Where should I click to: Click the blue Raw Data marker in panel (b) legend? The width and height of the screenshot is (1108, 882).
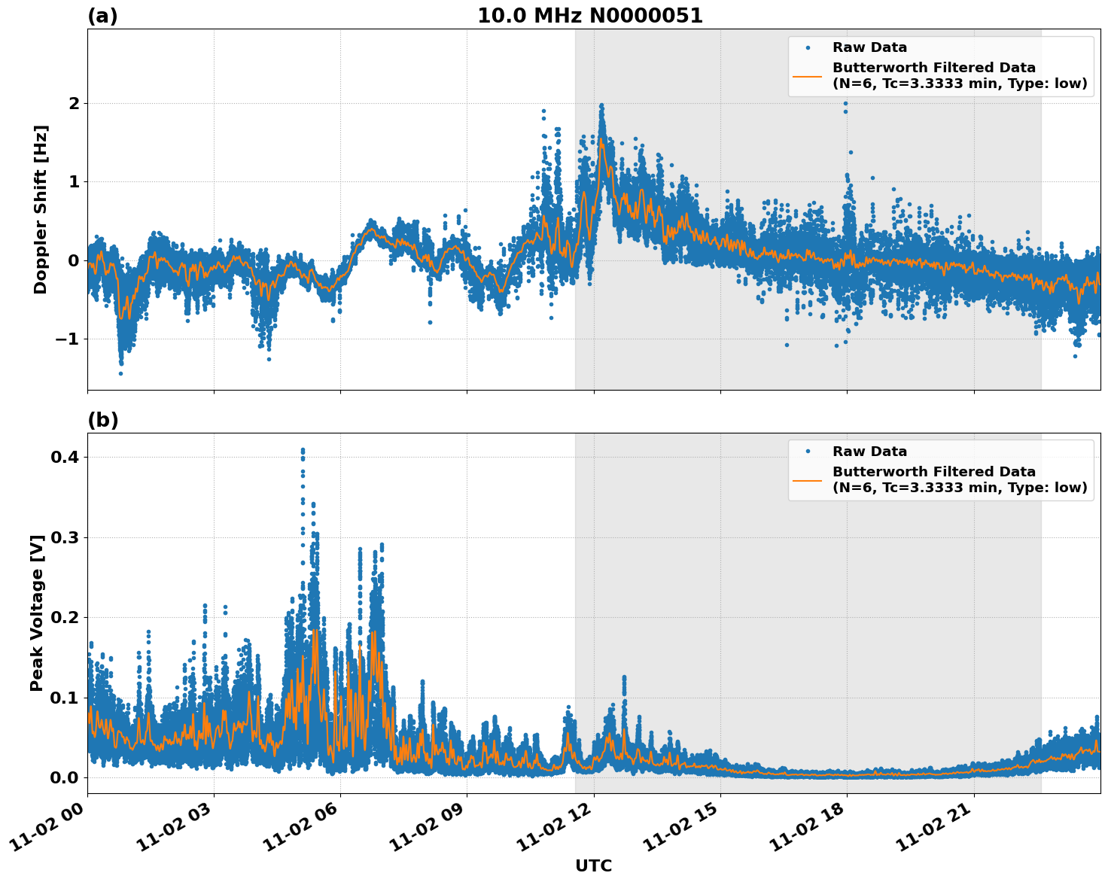[x=807, y=450]
